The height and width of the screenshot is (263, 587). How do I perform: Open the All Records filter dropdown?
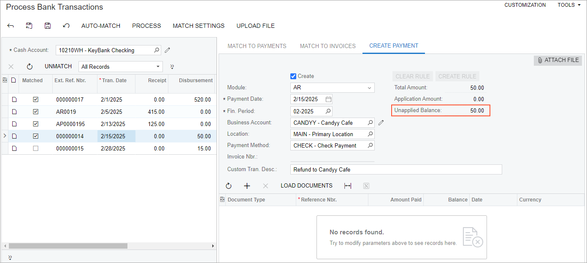coord(158,67)
